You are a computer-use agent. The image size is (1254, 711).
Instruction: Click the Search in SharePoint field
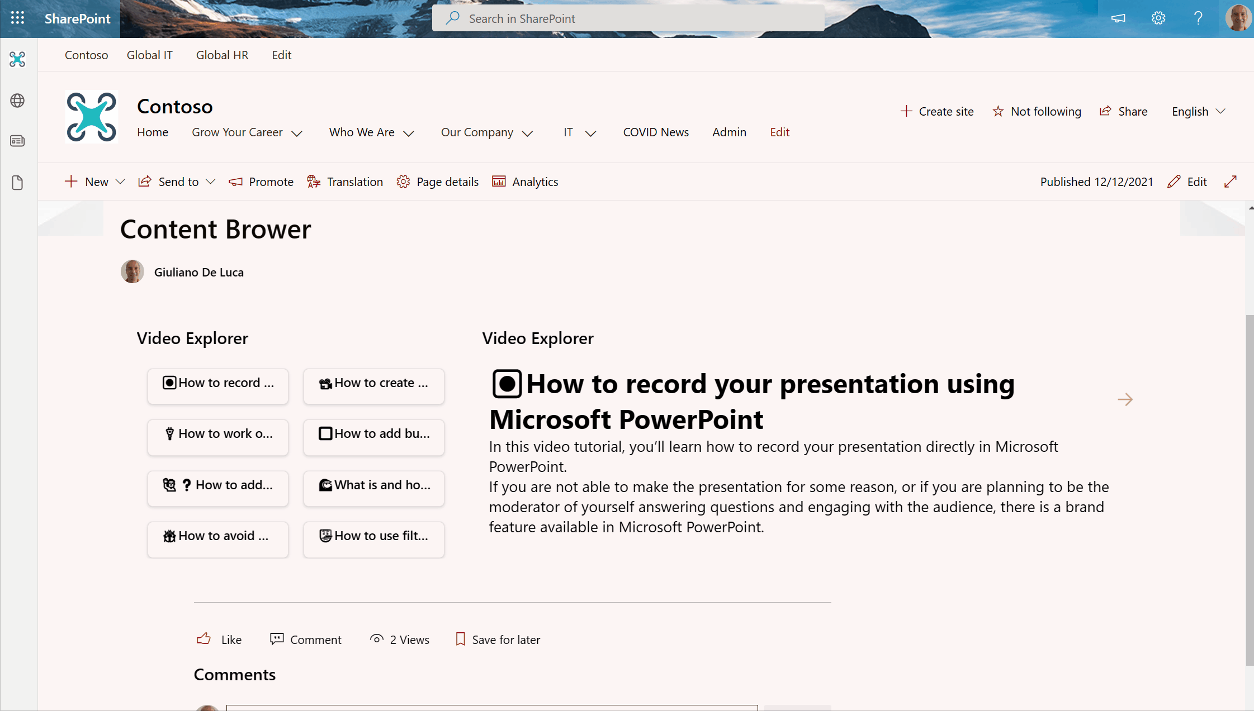(628, 18)
